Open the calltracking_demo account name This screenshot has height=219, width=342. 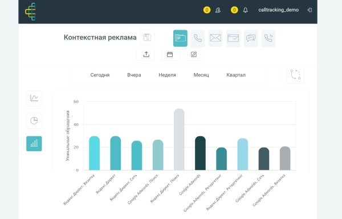pyautogui.click(x=278, y=10)
